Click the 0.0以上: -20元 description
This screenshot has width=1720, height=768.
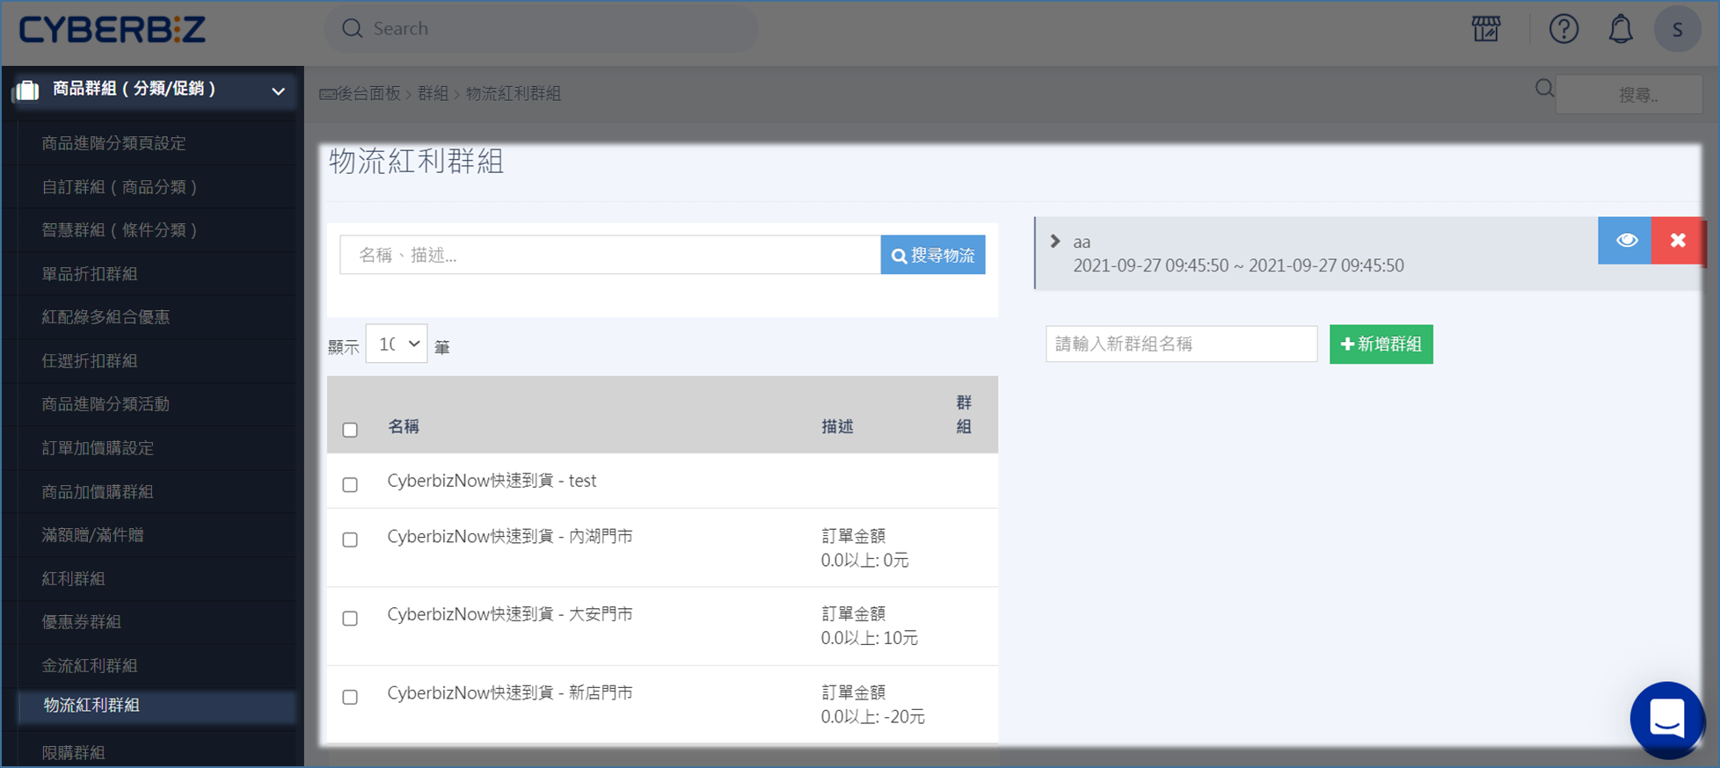872,717
